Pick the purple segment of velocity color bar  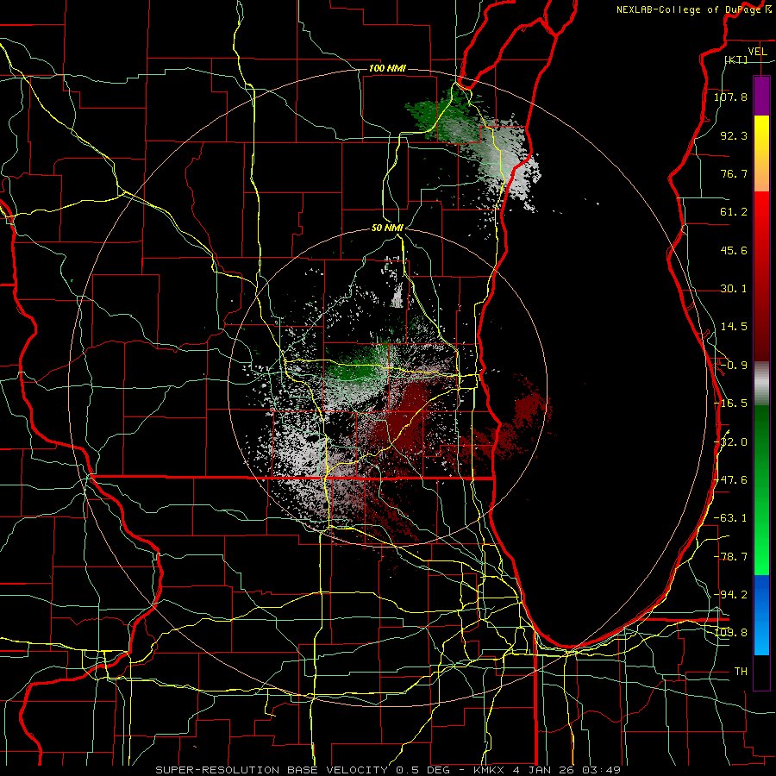tap(761, 96)
